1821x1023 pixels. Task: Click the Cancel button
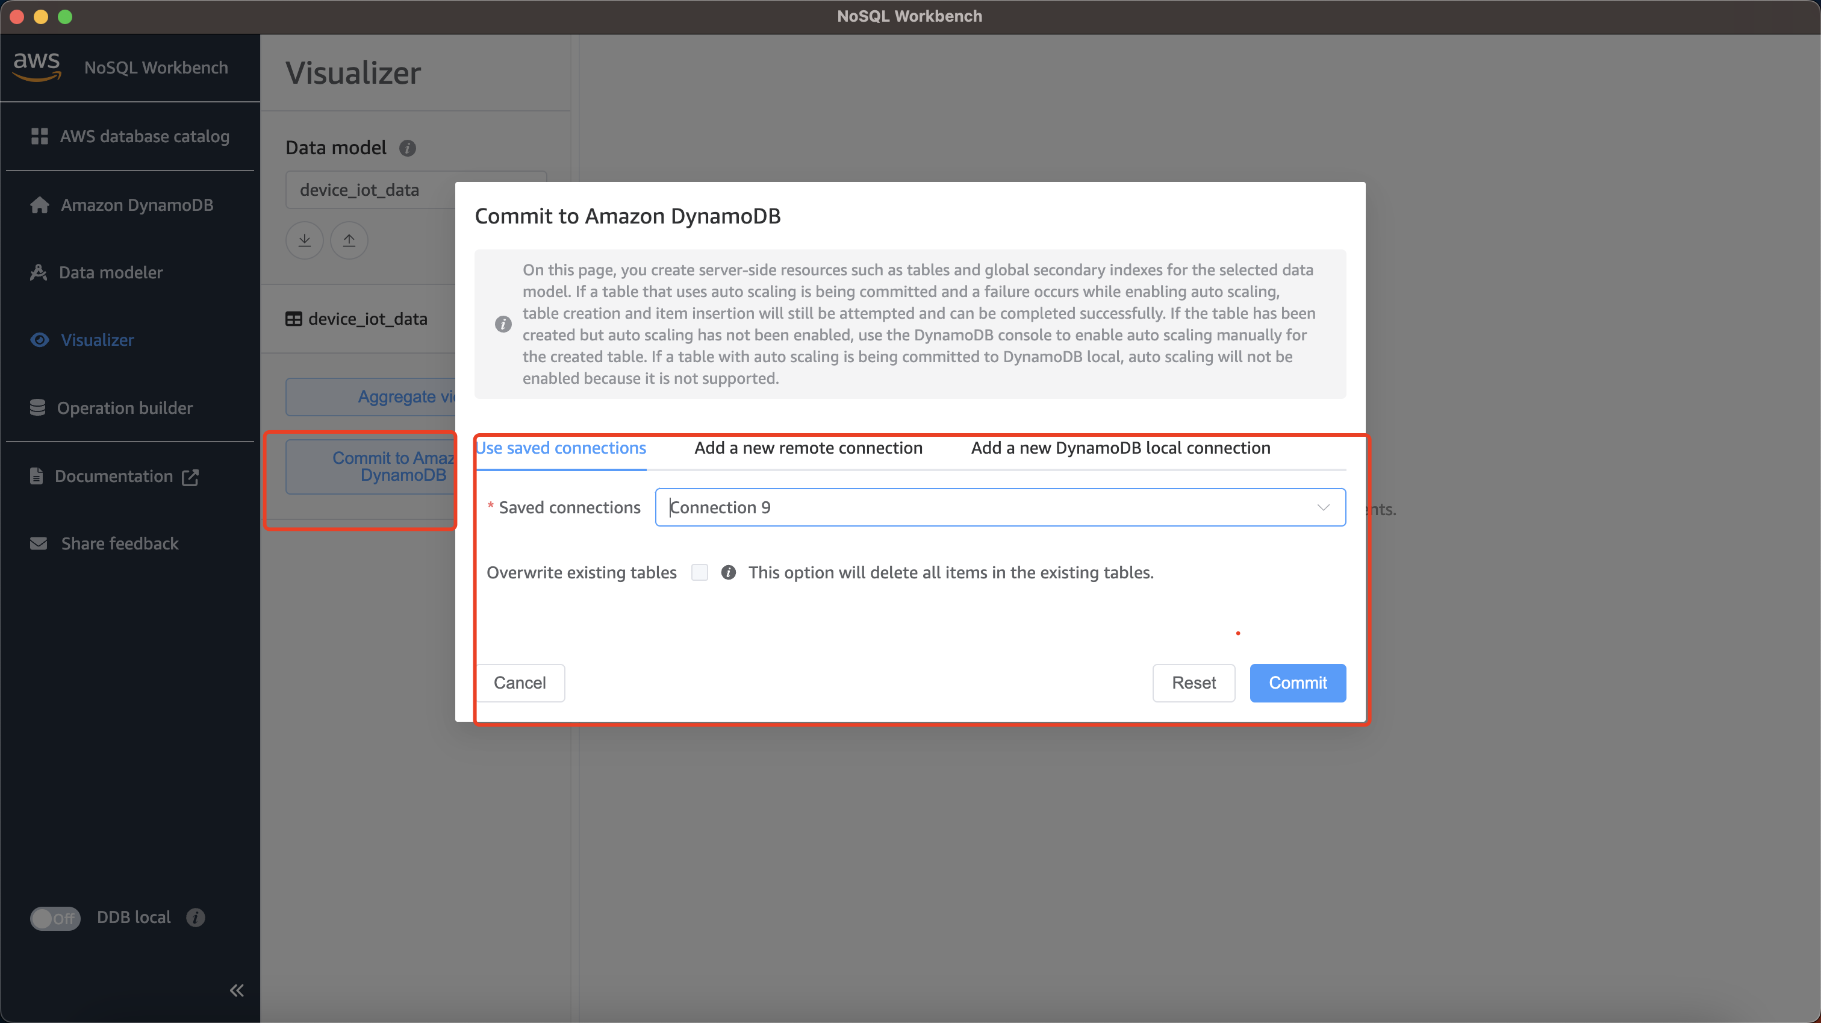click(520, 683)
